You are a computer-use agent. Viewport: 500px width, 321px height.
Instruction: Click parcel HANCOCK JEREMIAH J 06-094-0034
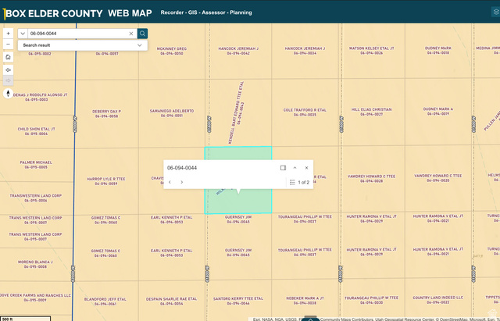[x=305, y=51]
